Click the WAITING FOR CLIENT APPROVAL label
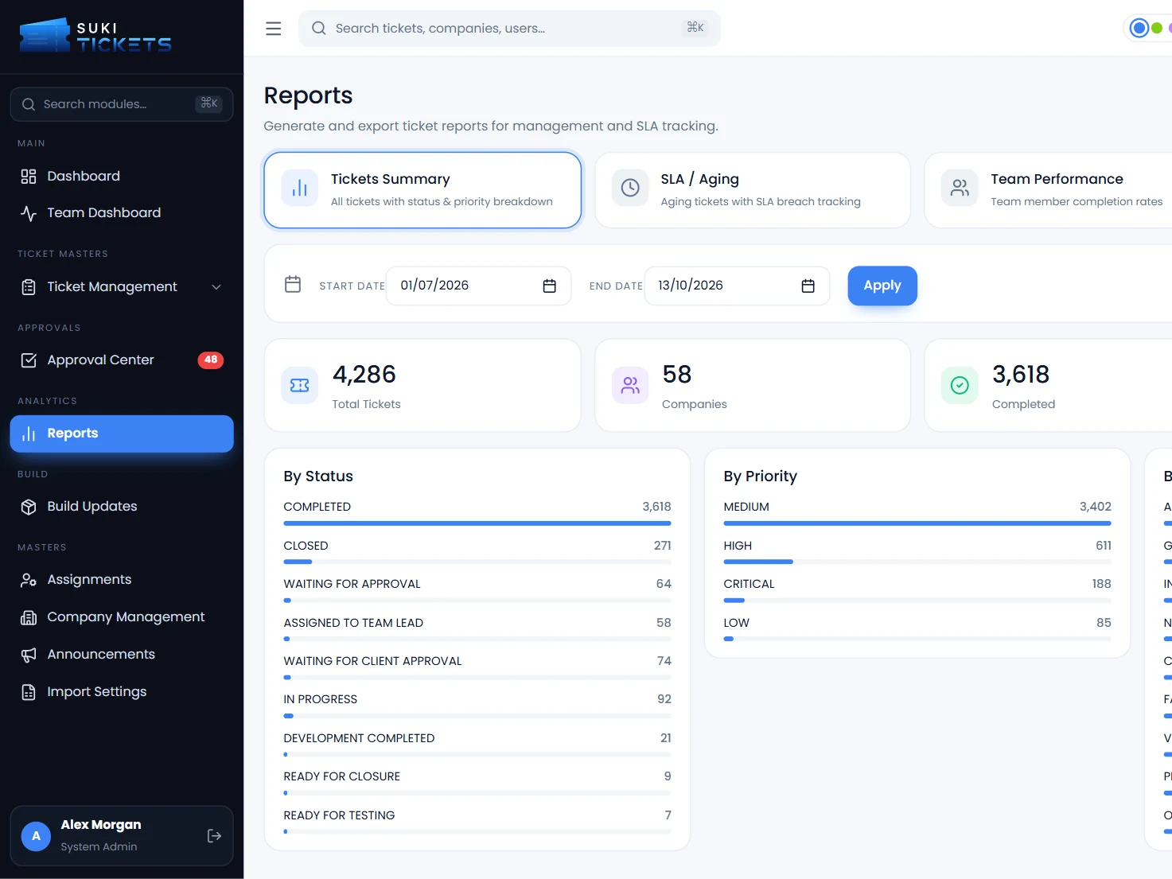 click(x=372, y=661)
